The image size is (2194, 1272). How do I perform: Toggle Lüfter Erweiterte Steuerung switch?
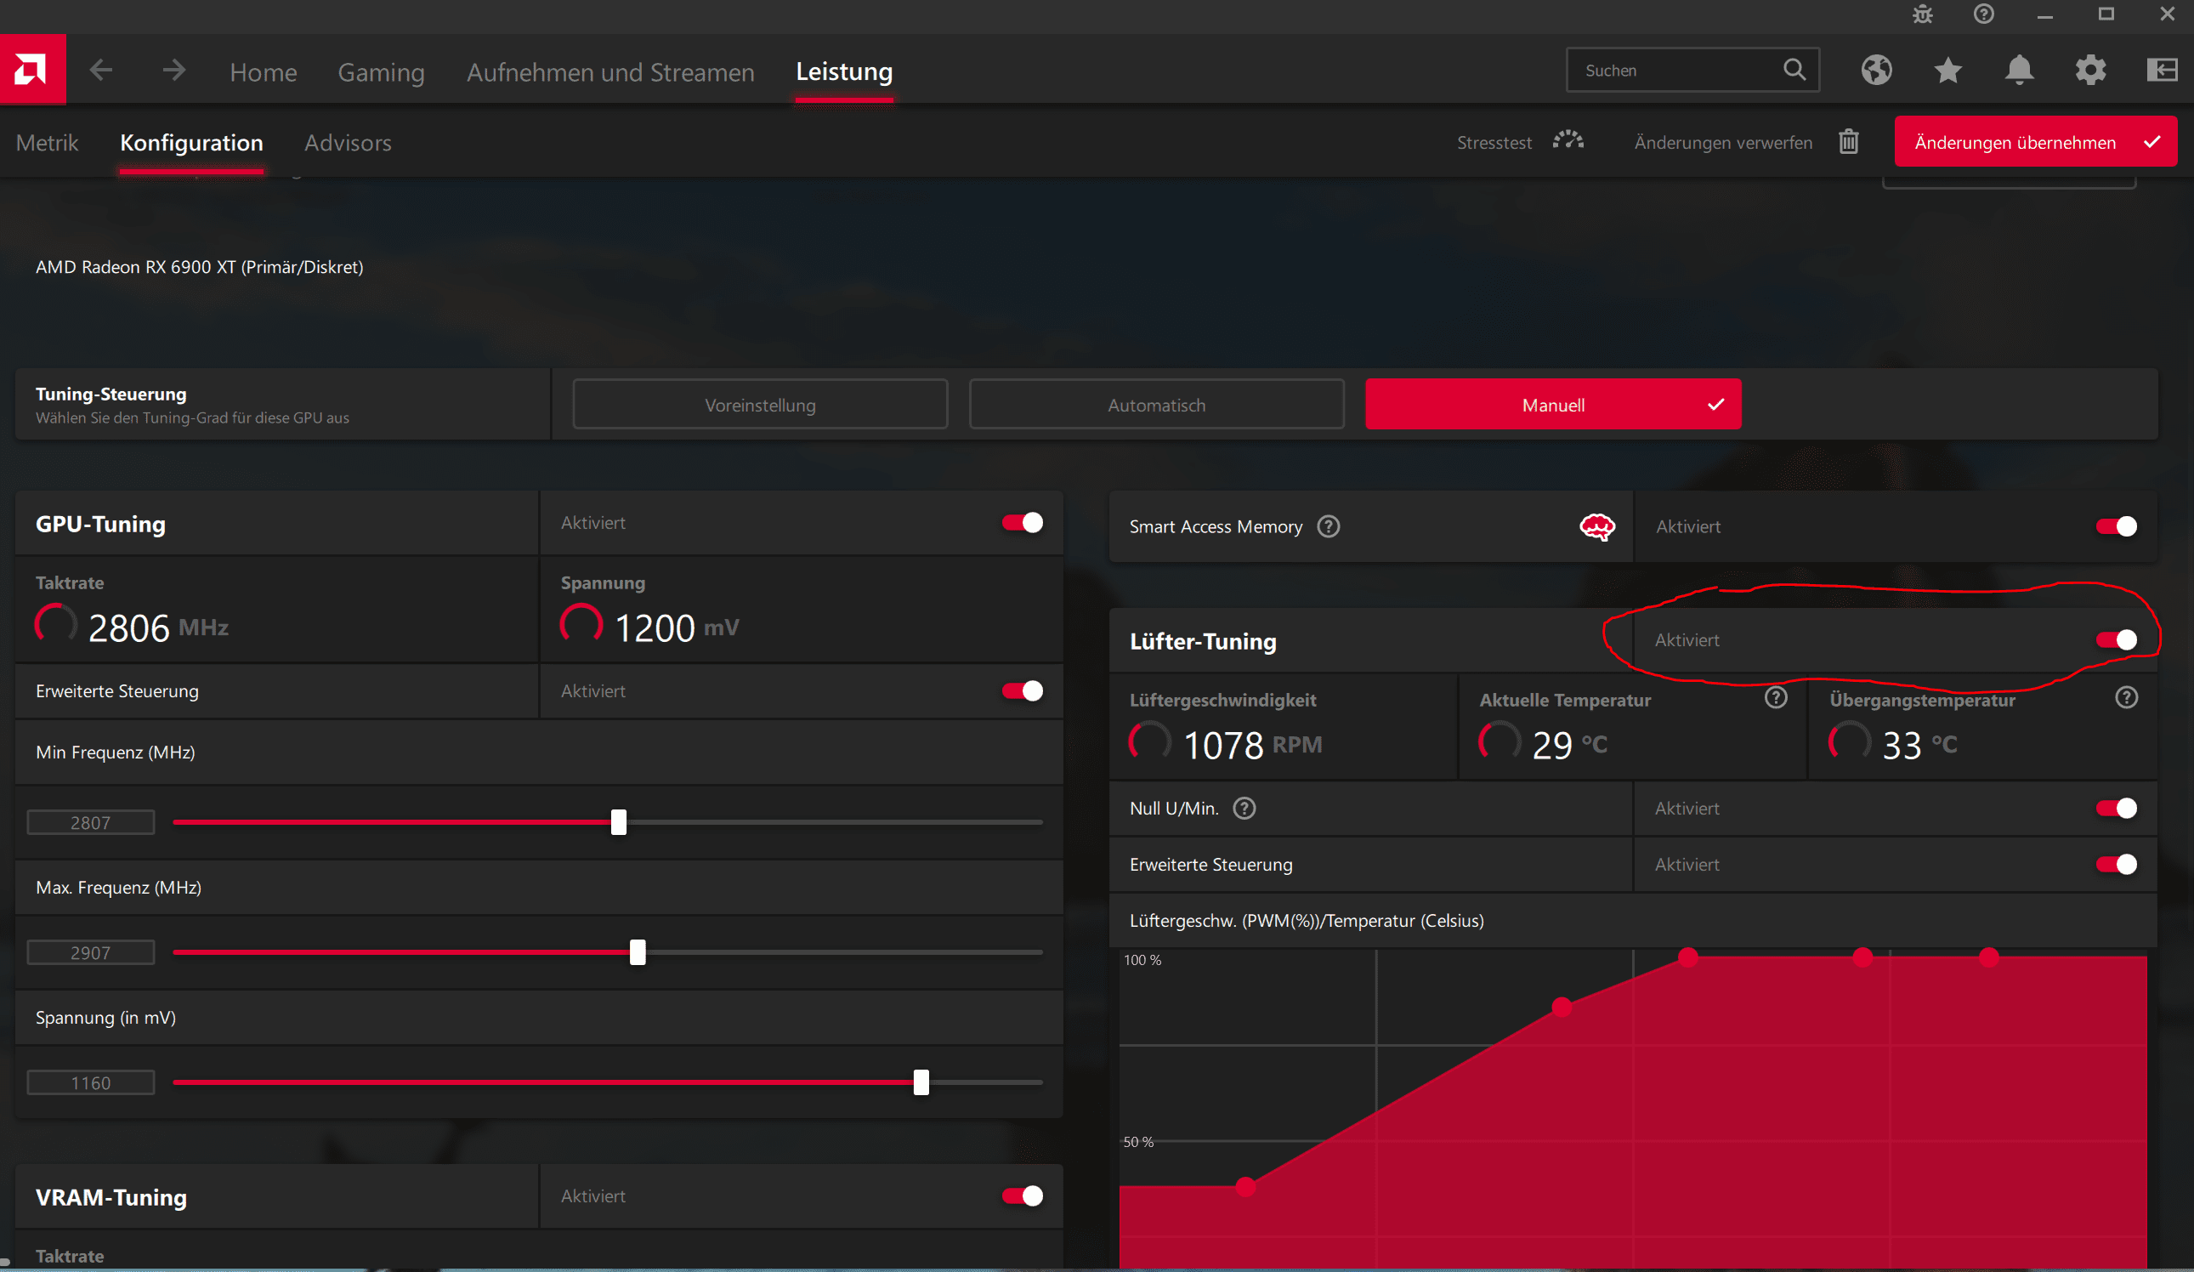2116,865
